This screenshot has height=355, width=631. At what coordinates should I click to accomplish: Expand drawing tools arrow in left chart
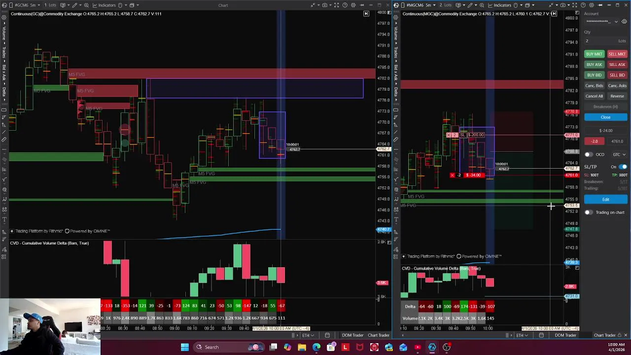coord(80,5)
